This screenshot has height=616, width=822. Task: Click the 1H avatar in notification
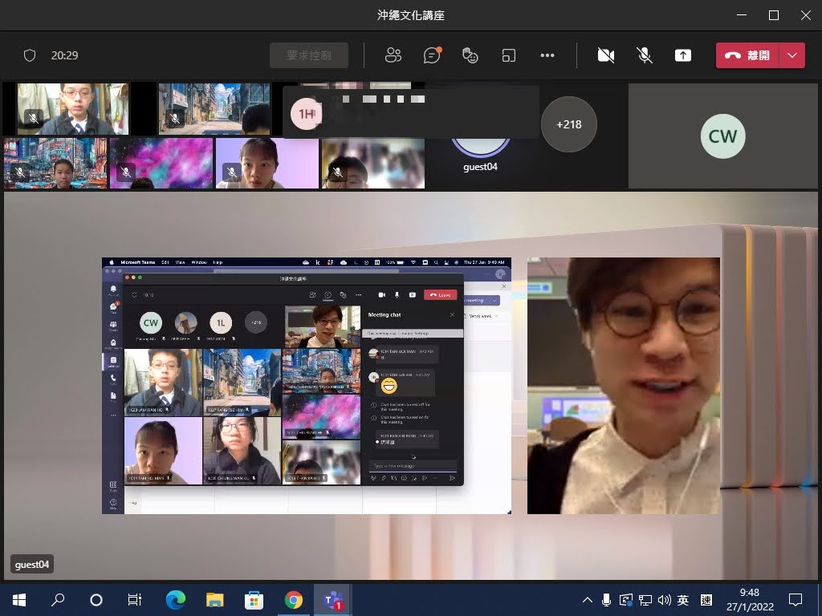[306, 113]
